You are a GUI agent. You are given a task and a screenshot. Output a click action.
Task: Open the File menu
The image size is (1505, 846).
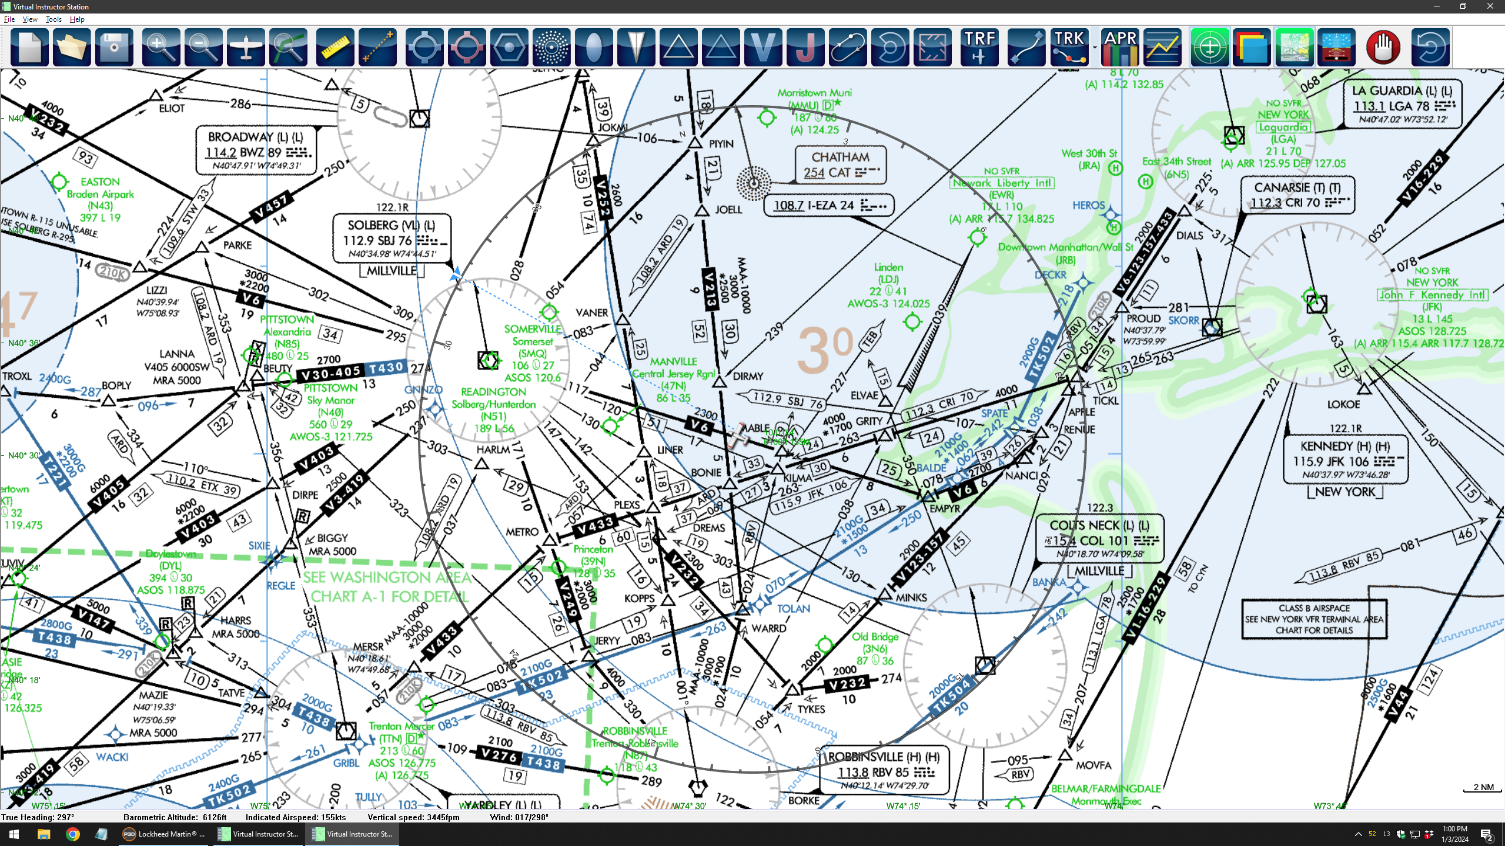pyautogui.click(x=9, y=19)
